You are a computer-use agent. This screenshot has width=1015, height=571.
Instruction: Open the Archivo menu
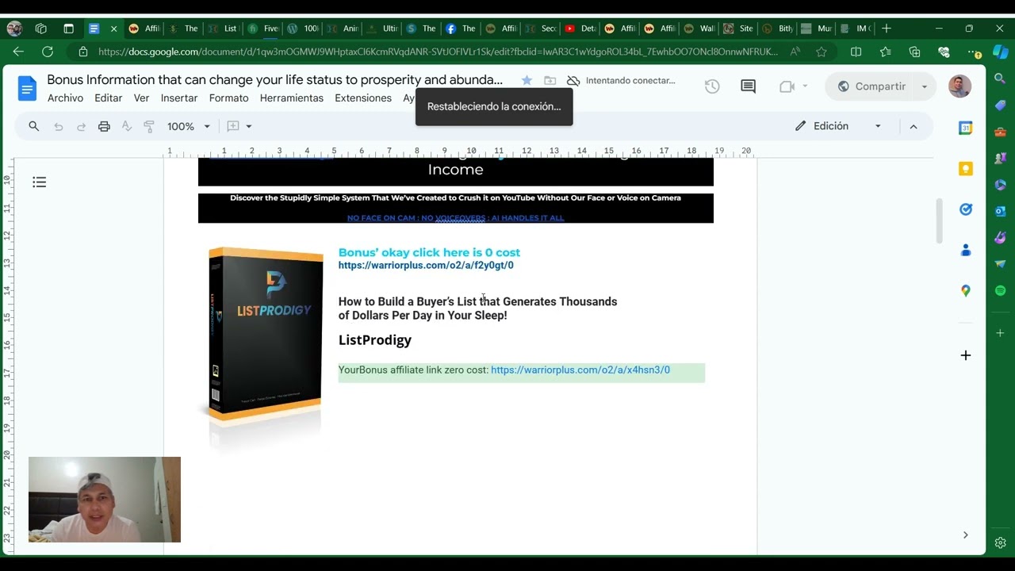(x=65, y=98)
